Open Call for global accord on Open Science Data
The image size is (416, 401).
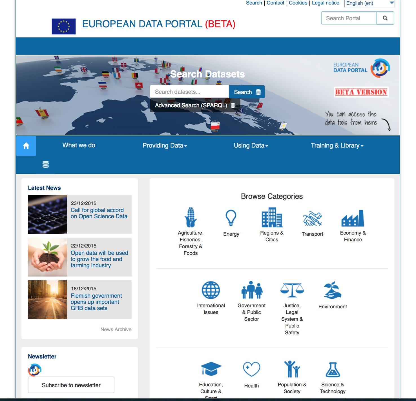tap(99, 213)
